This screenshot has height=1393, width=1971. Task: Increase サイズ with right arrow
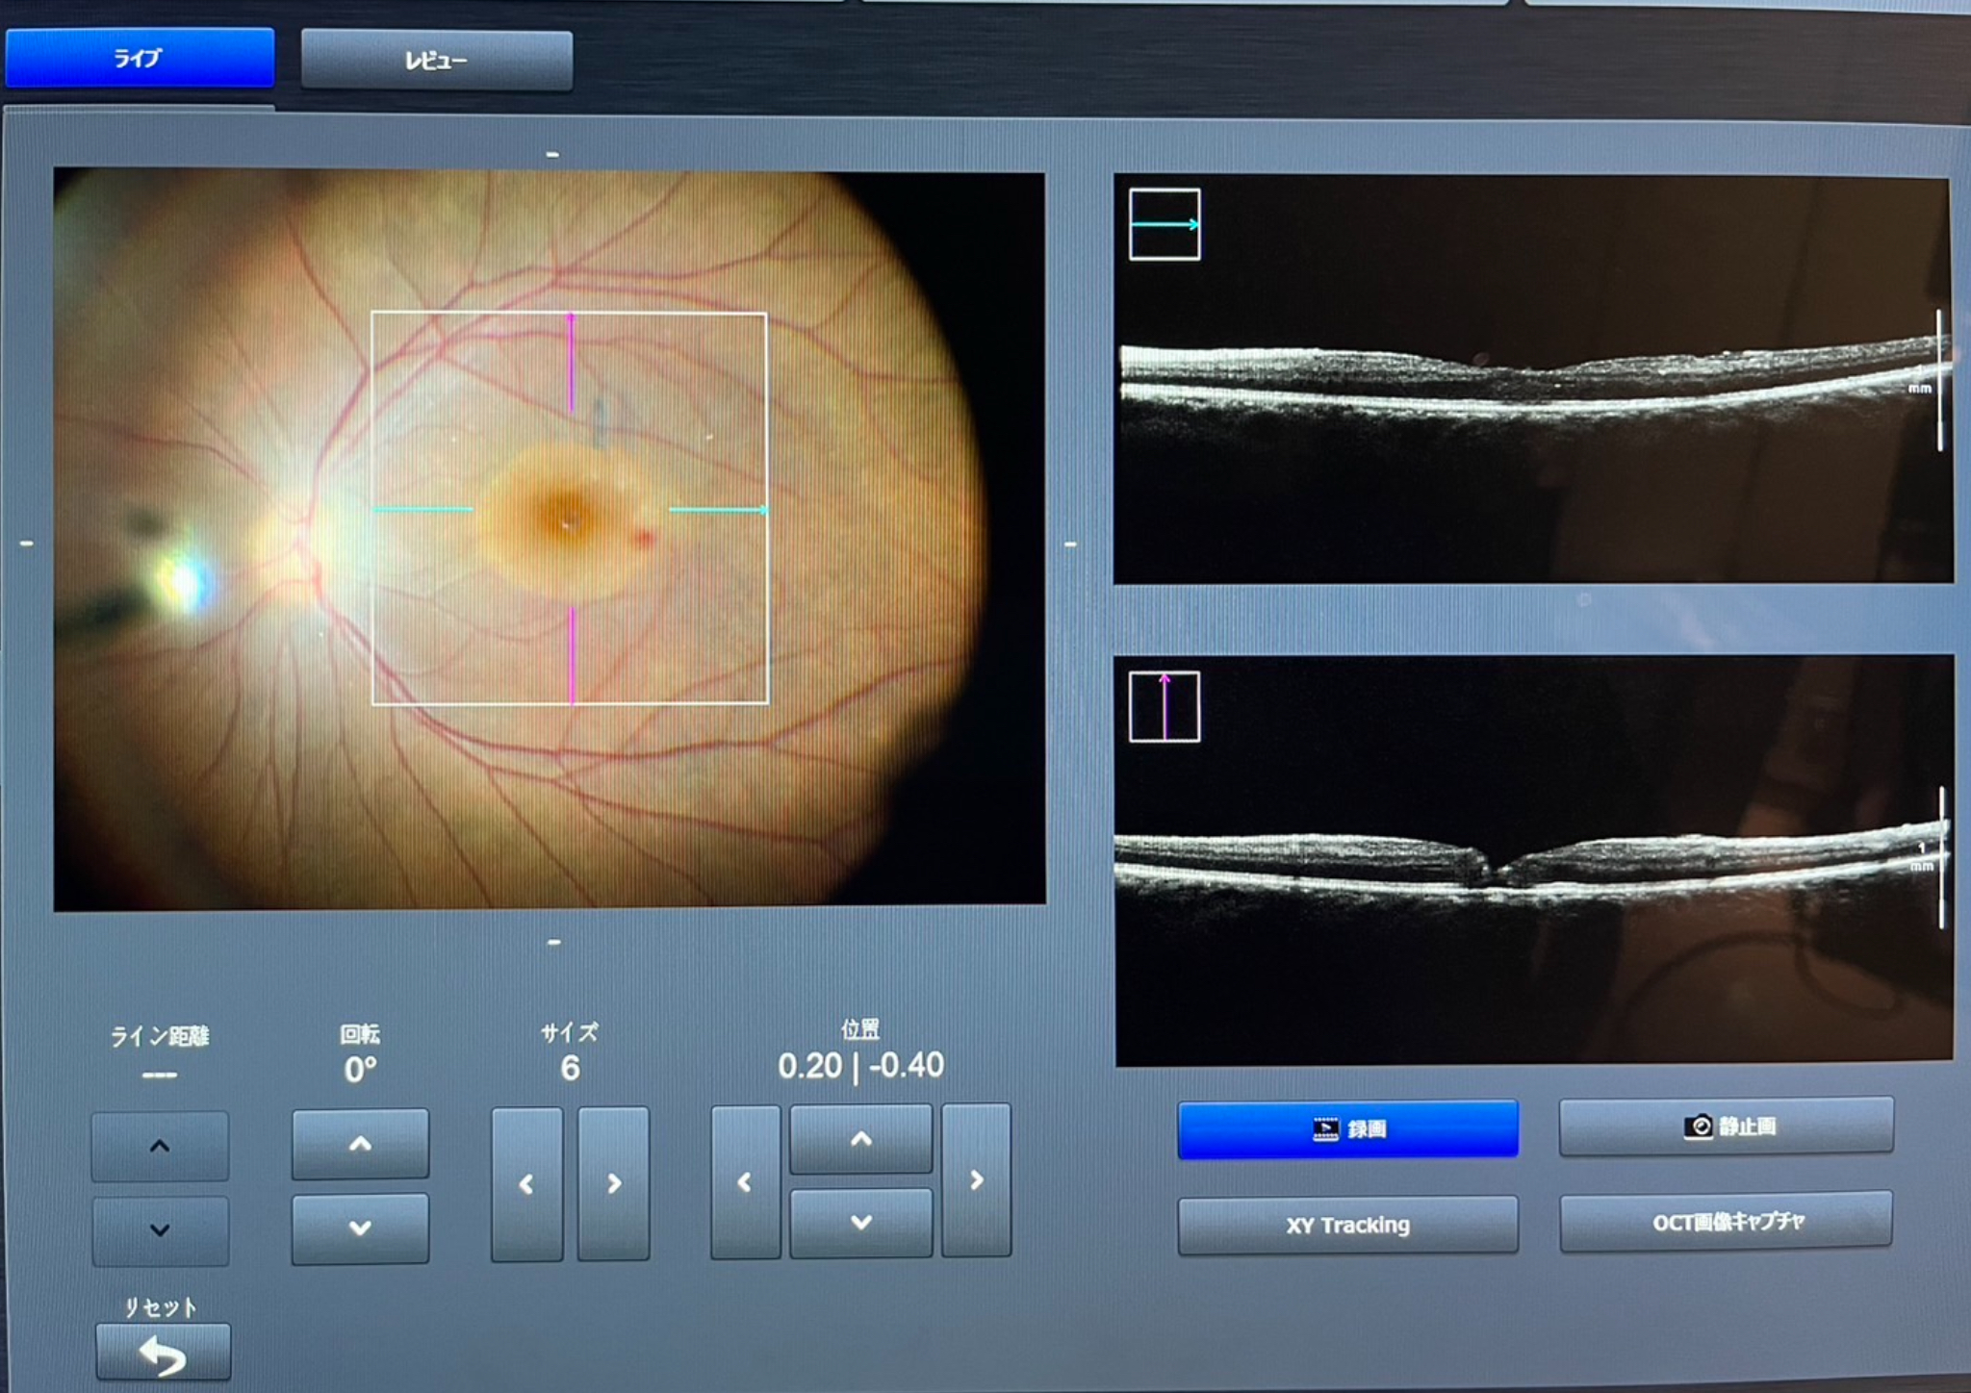(x=613, y=1183)
